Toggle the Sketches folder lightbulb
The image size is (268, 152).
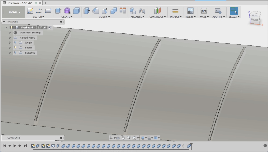tap(15, 53)
